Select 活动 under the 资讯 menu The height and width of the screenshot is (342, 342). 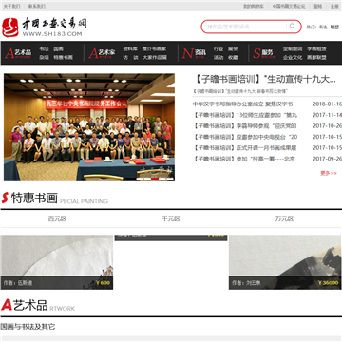pyautogui.click(x=218, y=58)
